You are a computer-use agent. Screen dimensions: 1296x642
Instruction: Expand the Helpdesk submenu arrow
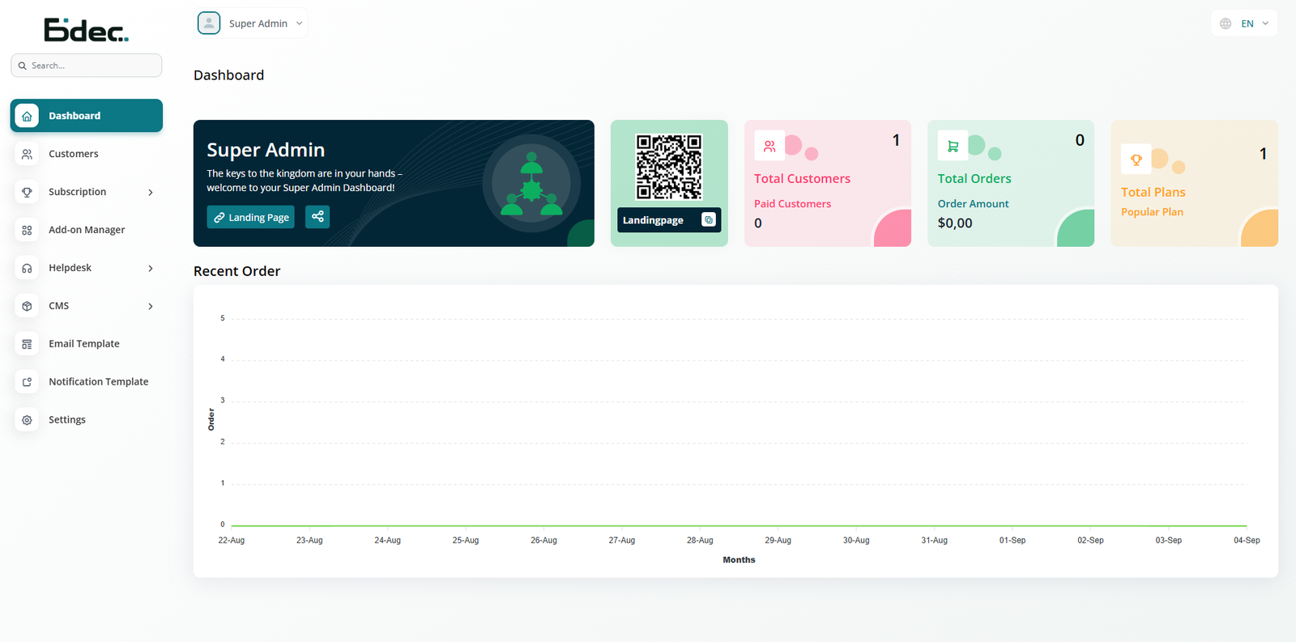tap(151, 269)
